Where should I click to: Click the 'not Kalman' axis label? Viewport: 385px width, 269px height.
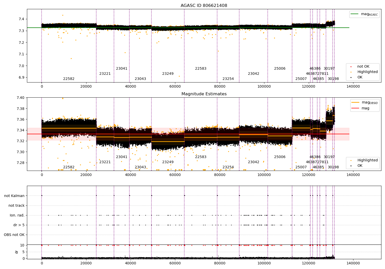point(14,196)
